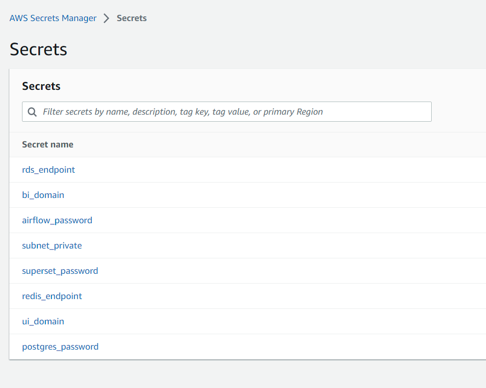Open the postgres_password secret
486x388 pixels.
pos(60,347)
